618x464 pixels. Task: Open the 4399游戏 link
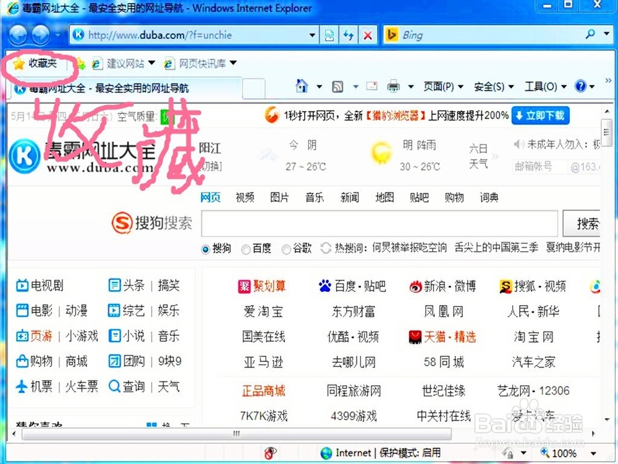[x=353, y=416]
